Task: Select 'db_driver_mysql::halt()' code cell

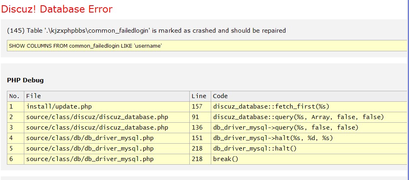Action: pyautogui.click(x=309, y=149)
